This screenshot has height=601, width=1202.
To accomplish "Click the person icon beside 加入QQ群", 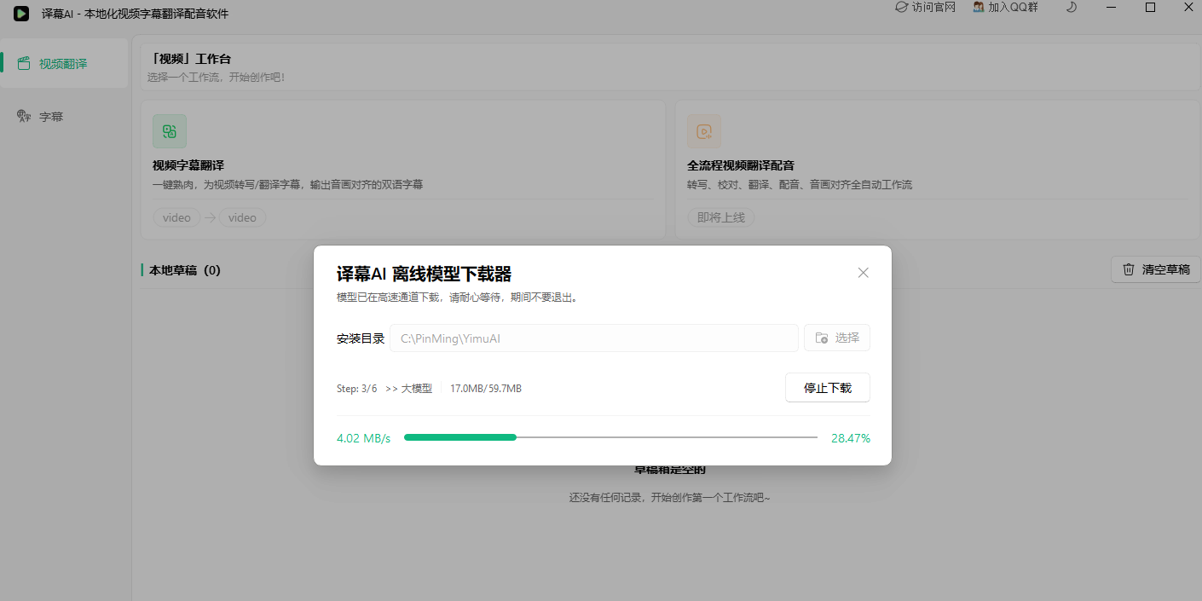I will [x=979, y=7].
